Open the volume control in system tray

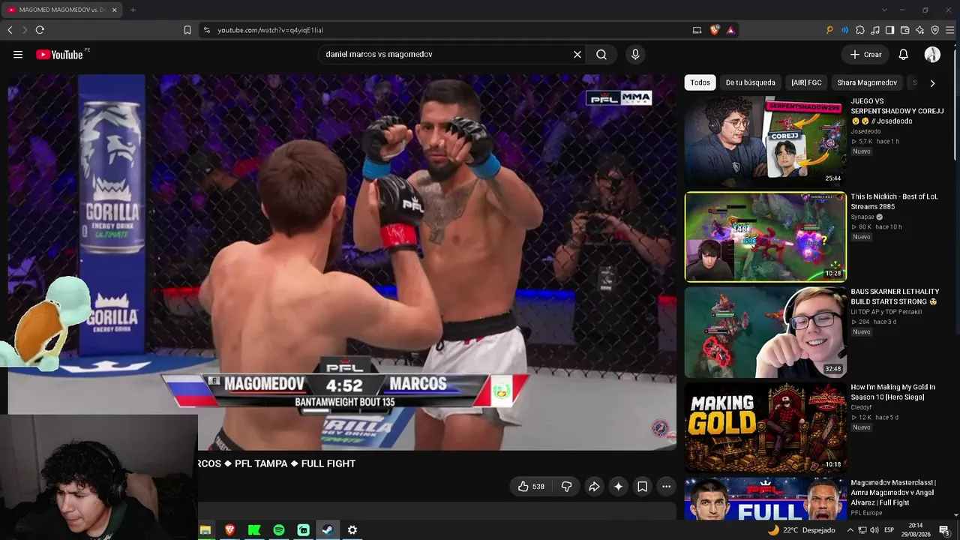coord(874,530)
